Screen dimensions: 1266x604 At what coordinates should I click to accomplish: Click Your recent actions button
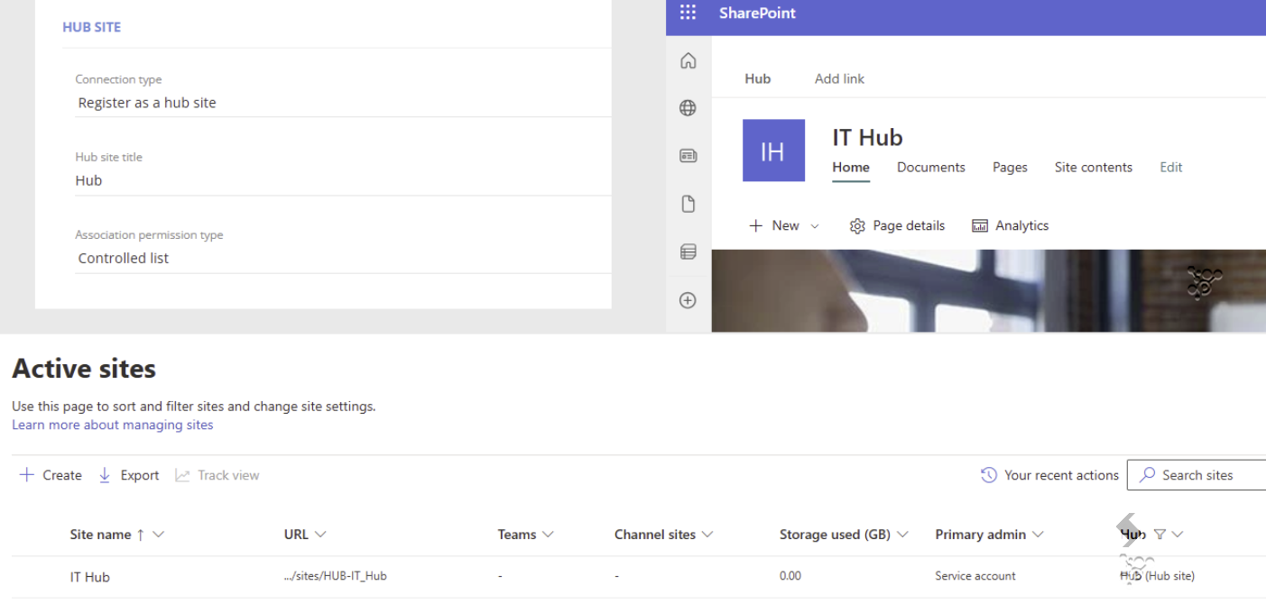(1049, 475)
